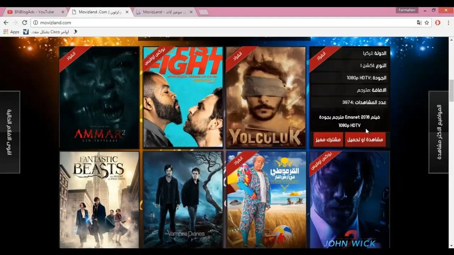The image size is (454, 255).
Task: Open a new tab
Action: (x=203, y=12)
